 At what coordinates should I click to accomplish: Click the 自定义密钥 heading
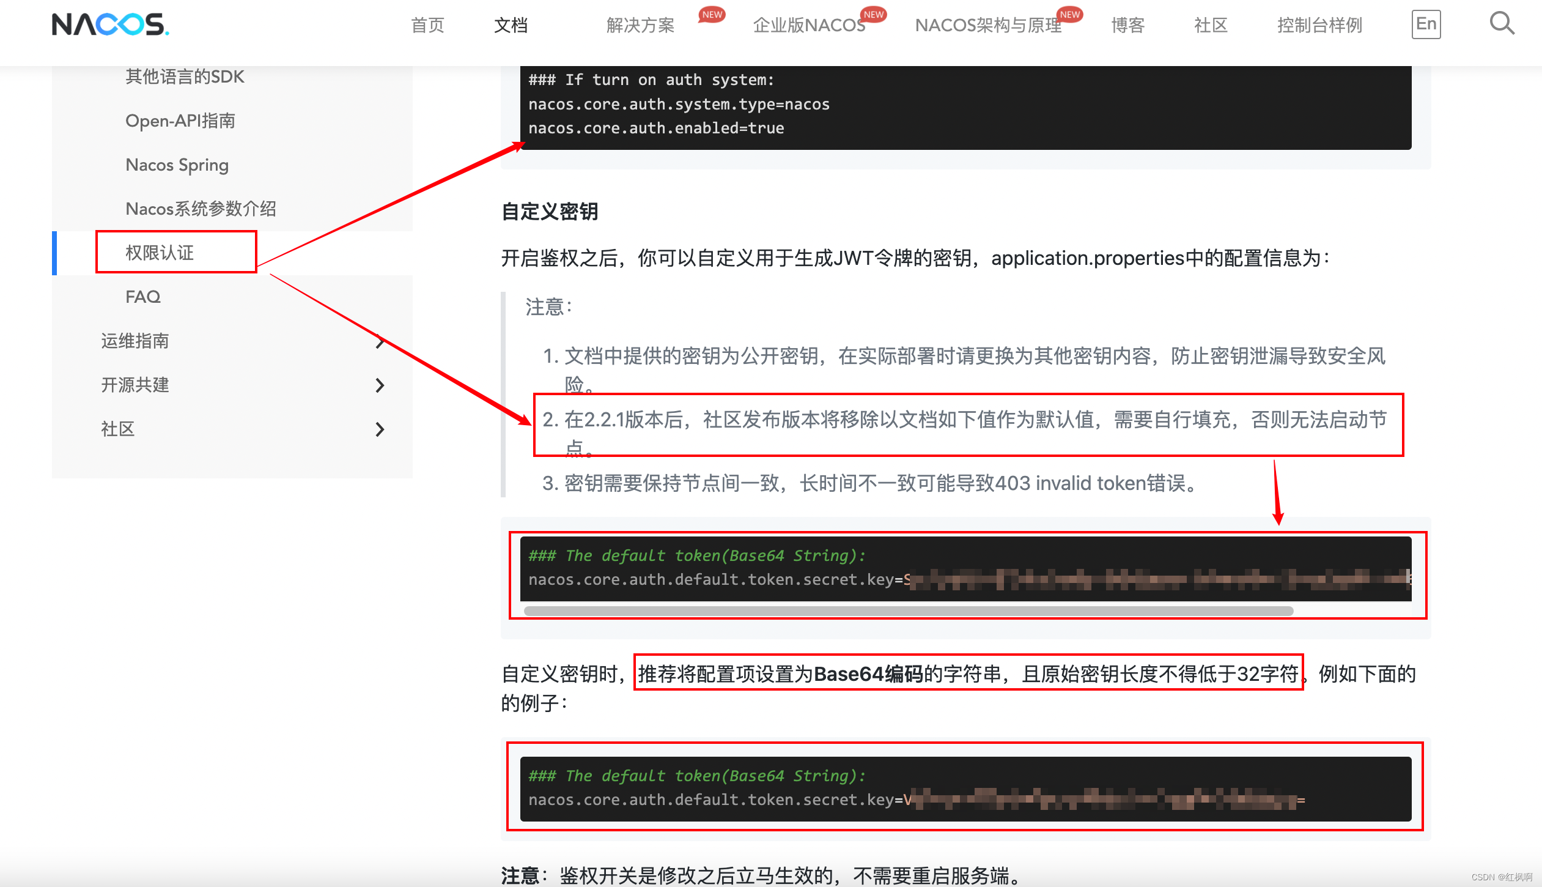pyautogui.click(x=550, y=212)
